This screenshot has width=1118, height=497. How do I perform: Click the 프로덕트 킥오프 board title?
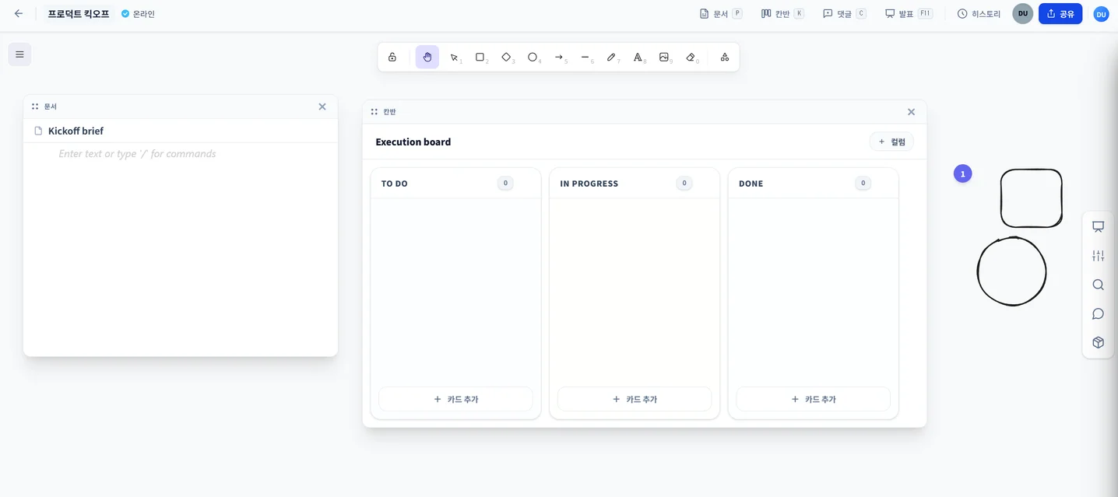[x=79, y=13]
